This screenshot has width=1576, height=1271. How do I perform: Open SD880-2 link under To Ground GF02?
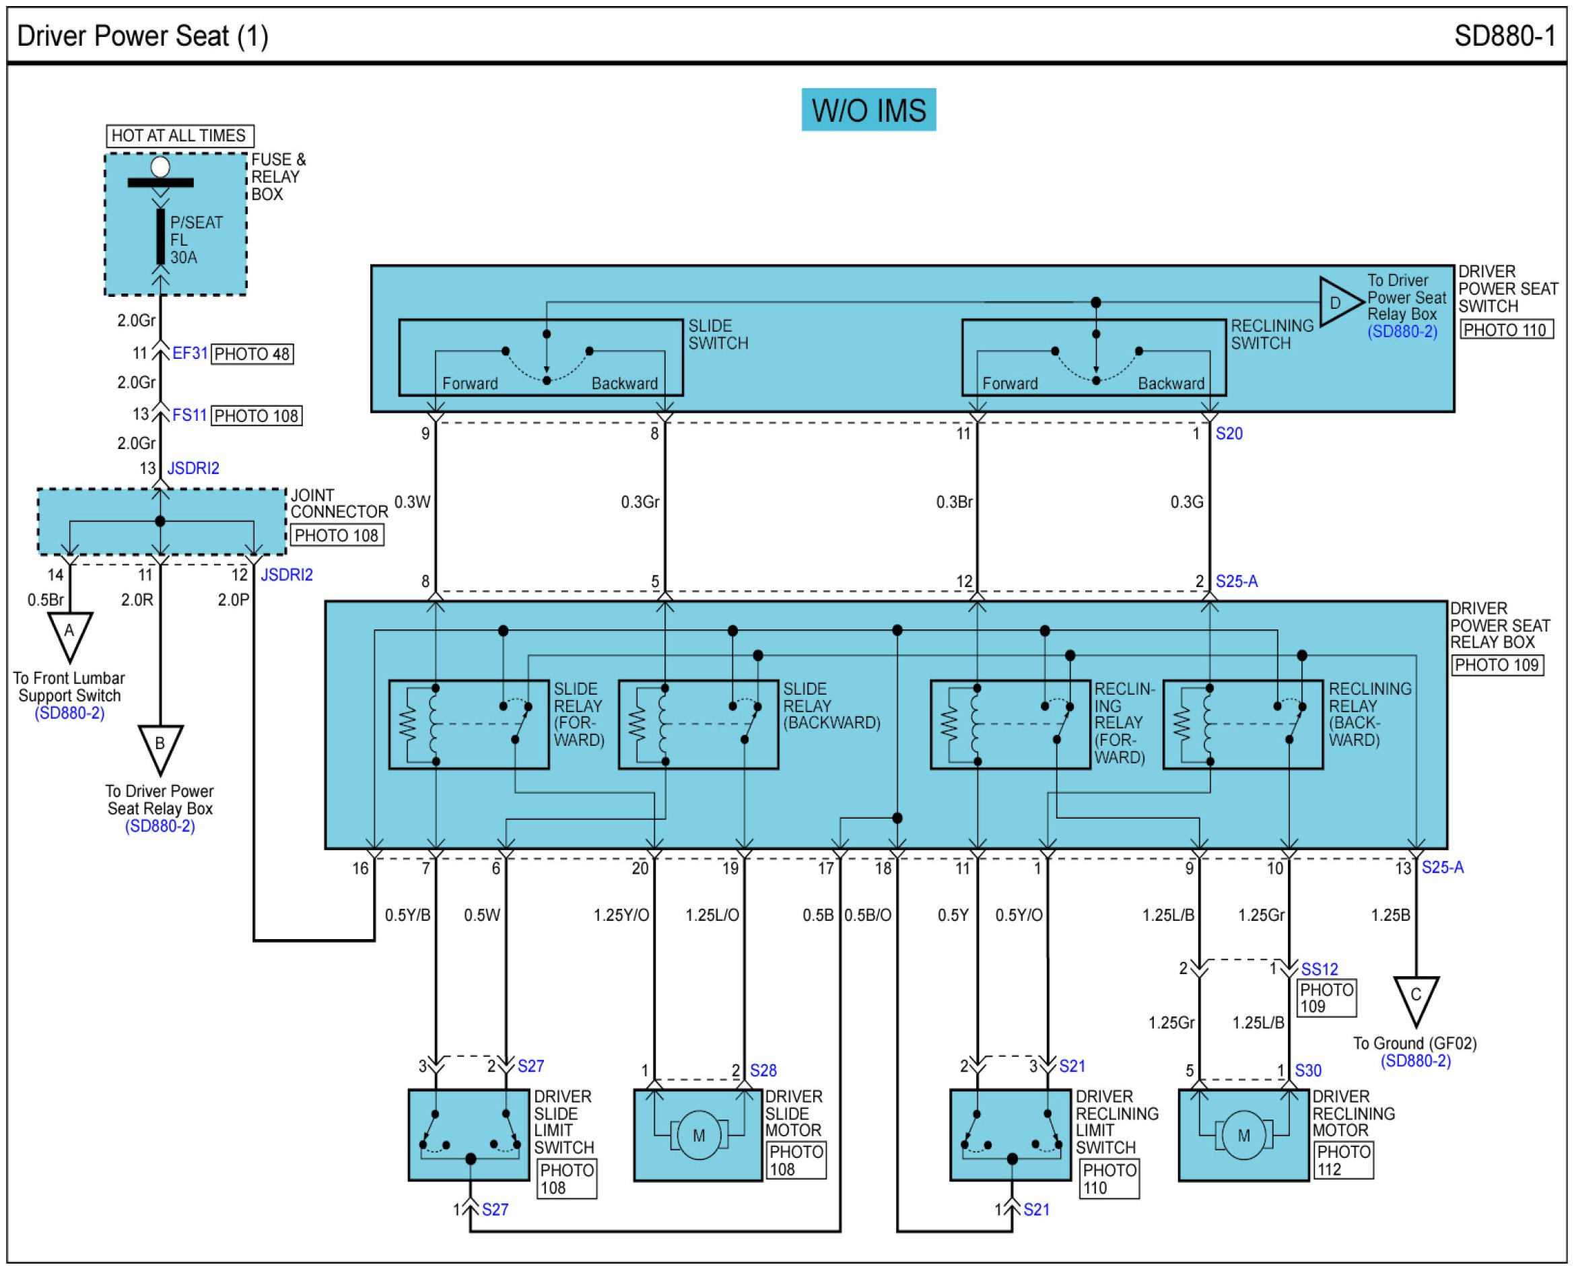pyautogui.click(x=1415, y=1061)
